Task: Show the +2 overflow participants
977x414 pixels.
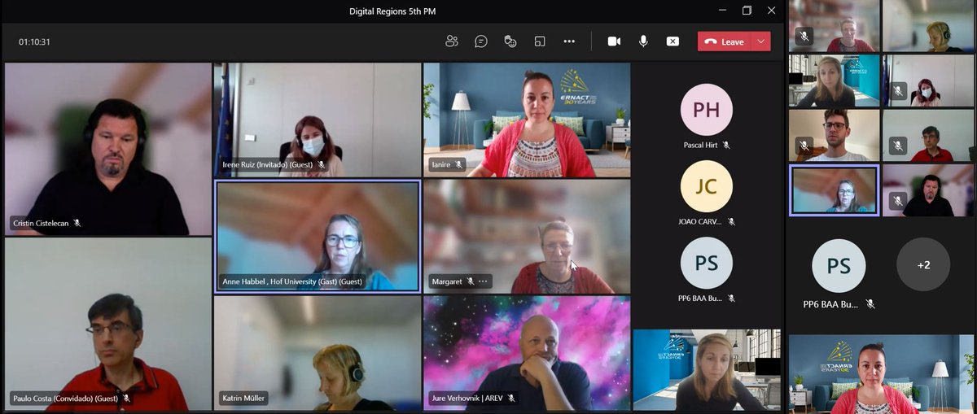Action: pyautogui.click(x=923, y=265)
